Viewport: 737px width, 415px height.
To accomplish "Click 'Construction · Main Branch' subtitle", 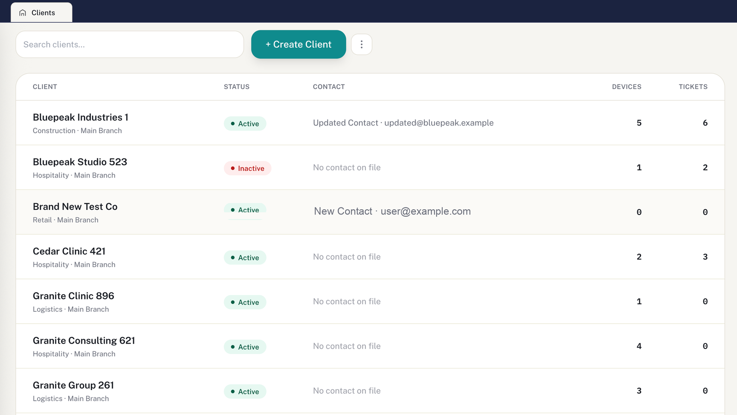I will point(77,130).
